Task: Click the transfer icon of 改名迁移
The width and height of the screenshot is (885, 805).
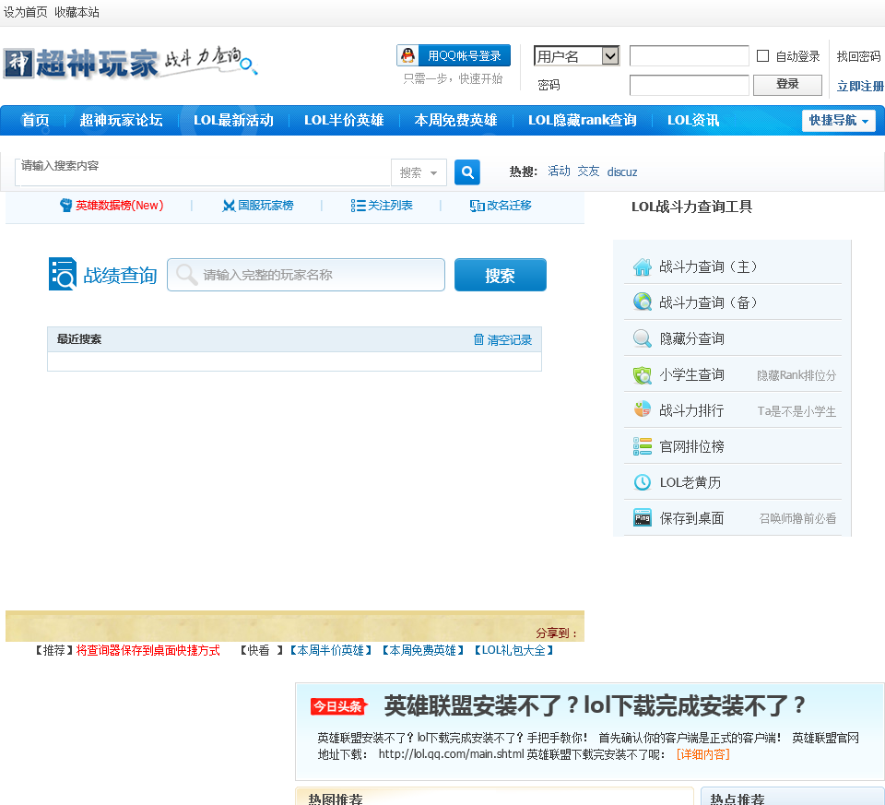Action: (x=477, y=206)
